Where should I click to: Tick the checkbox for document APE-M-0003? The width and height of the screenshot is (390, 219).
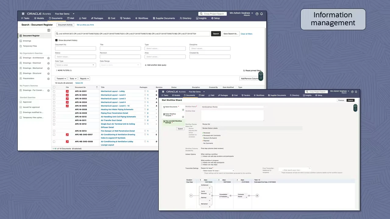[x=54, y=99]
